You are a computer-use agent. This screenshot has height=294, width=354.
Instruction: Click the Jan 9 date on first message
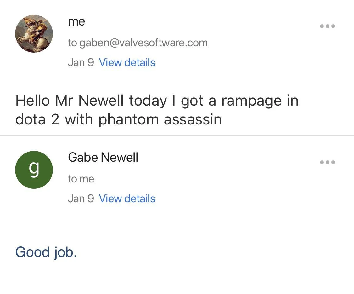[81, 62]
